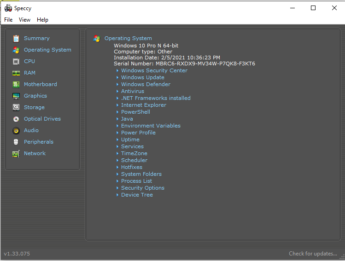Image resolution: width=345 pixels, height=261 pixels.
Task: Click the Speccy app icon in title bar
Action: click(8, 8)
